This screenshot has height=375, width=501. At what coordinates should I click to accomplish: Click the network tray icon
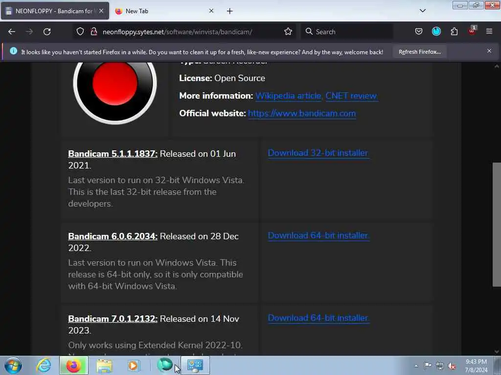[440, 366]
